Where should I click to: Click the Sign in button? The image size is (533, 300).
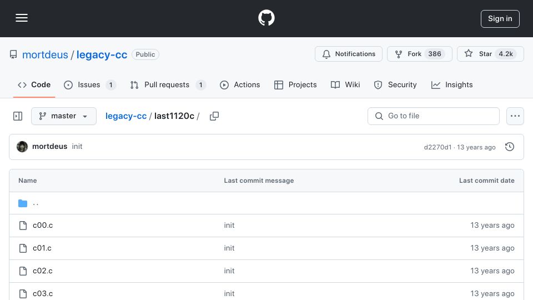(500, 19)
